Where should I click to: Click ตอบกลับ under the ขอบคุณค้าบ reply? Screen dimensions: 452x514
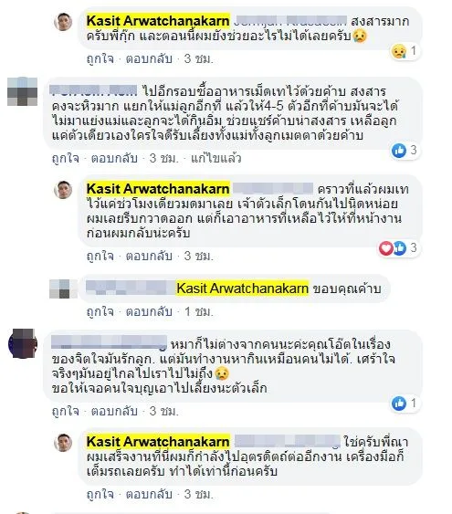[149, 311]
